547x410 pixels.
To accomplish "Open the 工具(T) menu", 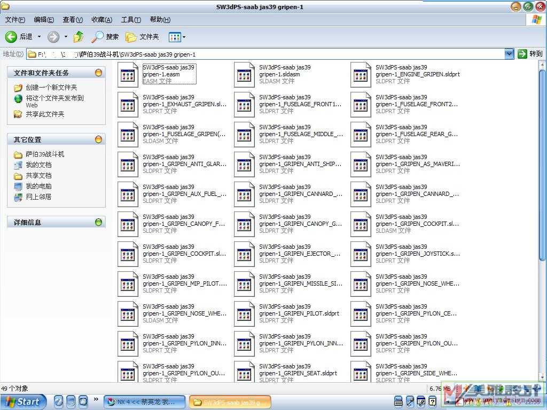I will (x=131, y=20).
